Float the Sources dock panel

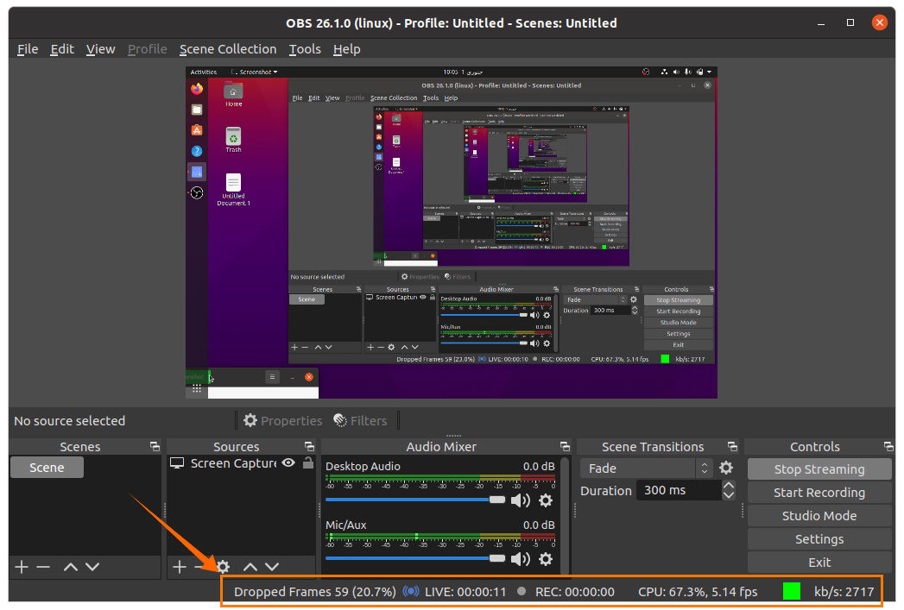(x=310, y=446)
